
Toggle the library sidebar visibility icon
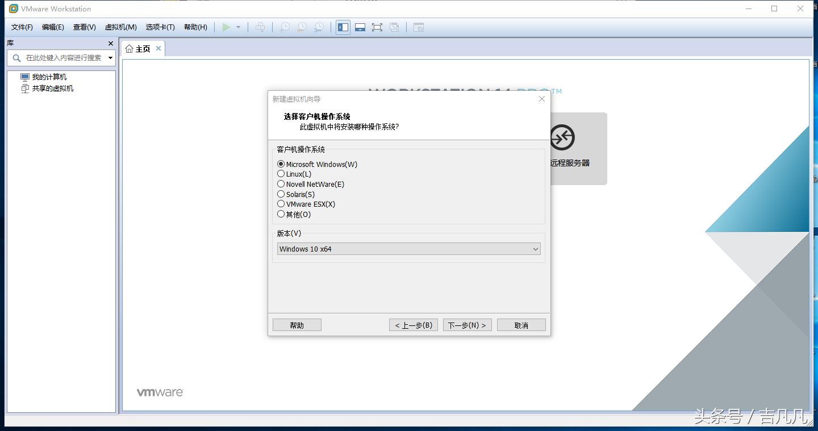coord(343,27)
